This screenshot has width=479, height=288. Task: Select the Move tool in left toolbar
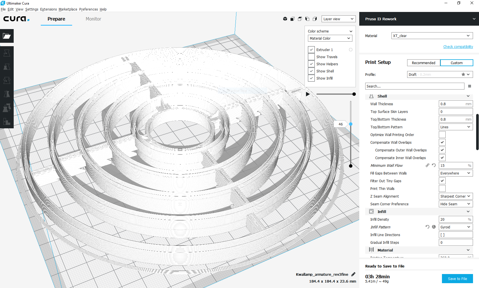click(7, 53)
